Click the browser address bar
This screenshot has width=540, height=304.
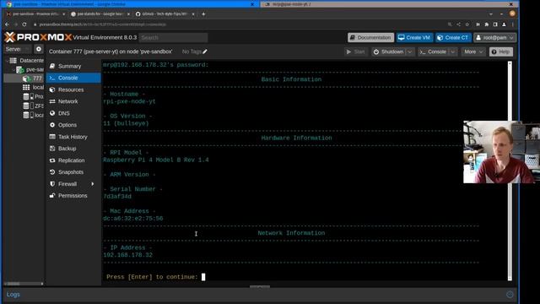tap(238, 24)
